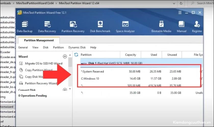The image size is (214, 127).
Task: Click the sidebar scroll-up arrow
Action: (70, 55)
